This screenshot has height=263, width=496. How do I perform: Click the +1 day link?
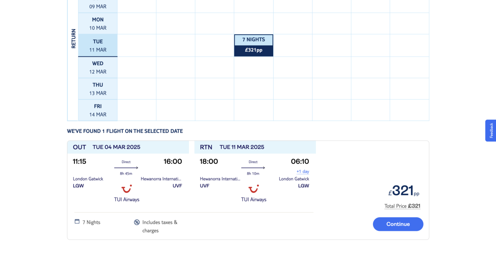303,171
